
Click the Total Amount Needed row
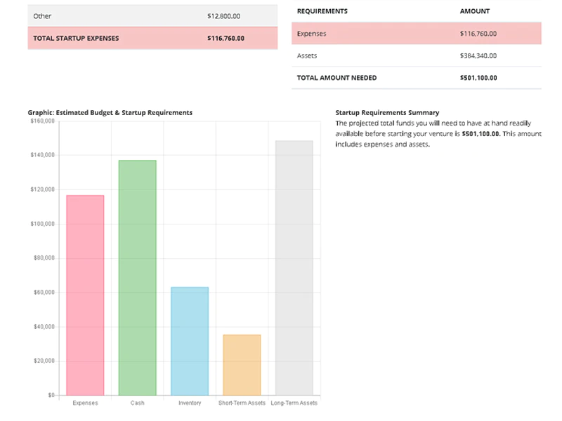pos(417,78)
